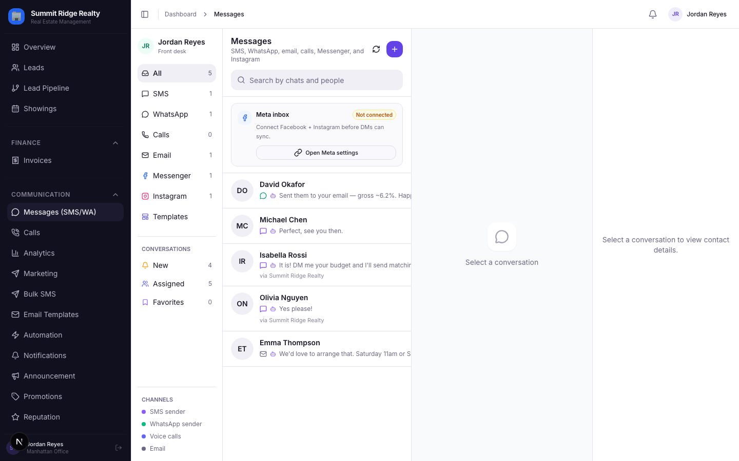Open Announcement page
The image size is (739, 461).
click(x=65, y=376)
